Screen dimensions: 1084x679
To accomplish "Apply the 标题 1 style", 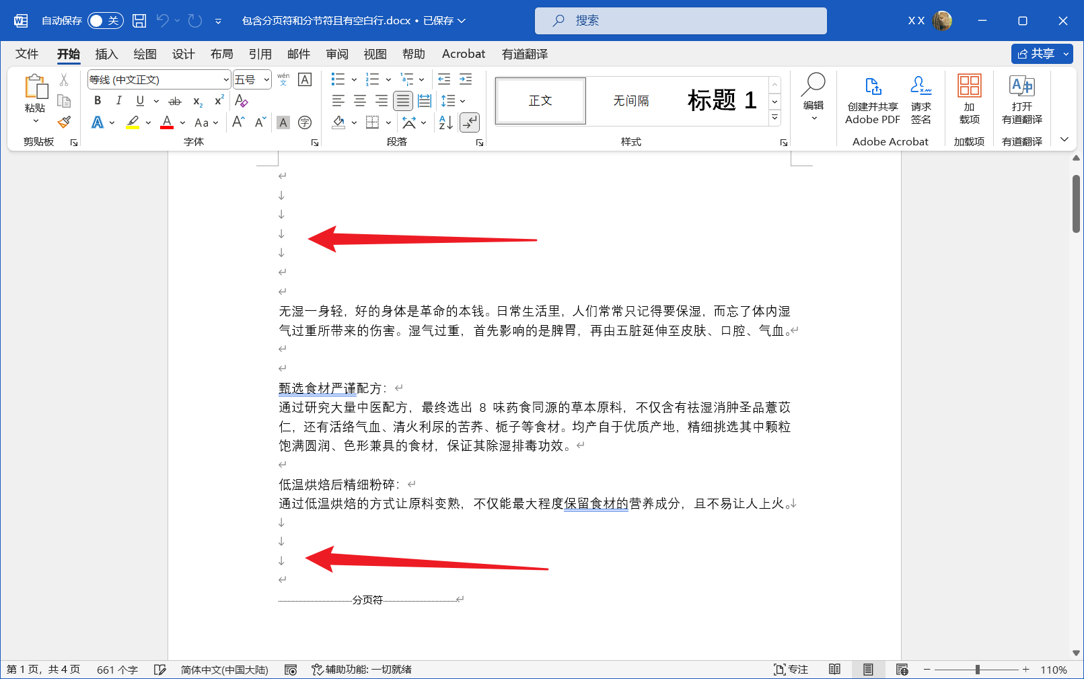I will (x=722, y=101).
